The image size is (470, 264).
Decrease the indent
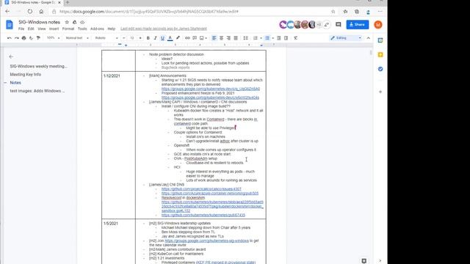click(279, 38)
